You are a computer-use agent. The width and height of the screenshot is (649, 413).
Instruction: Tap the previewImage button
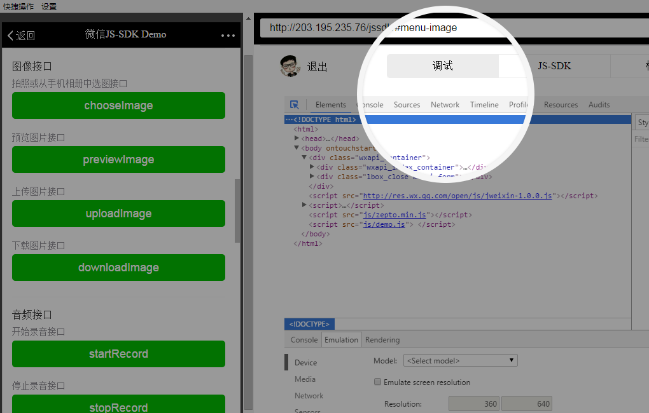tap(118, 159)
